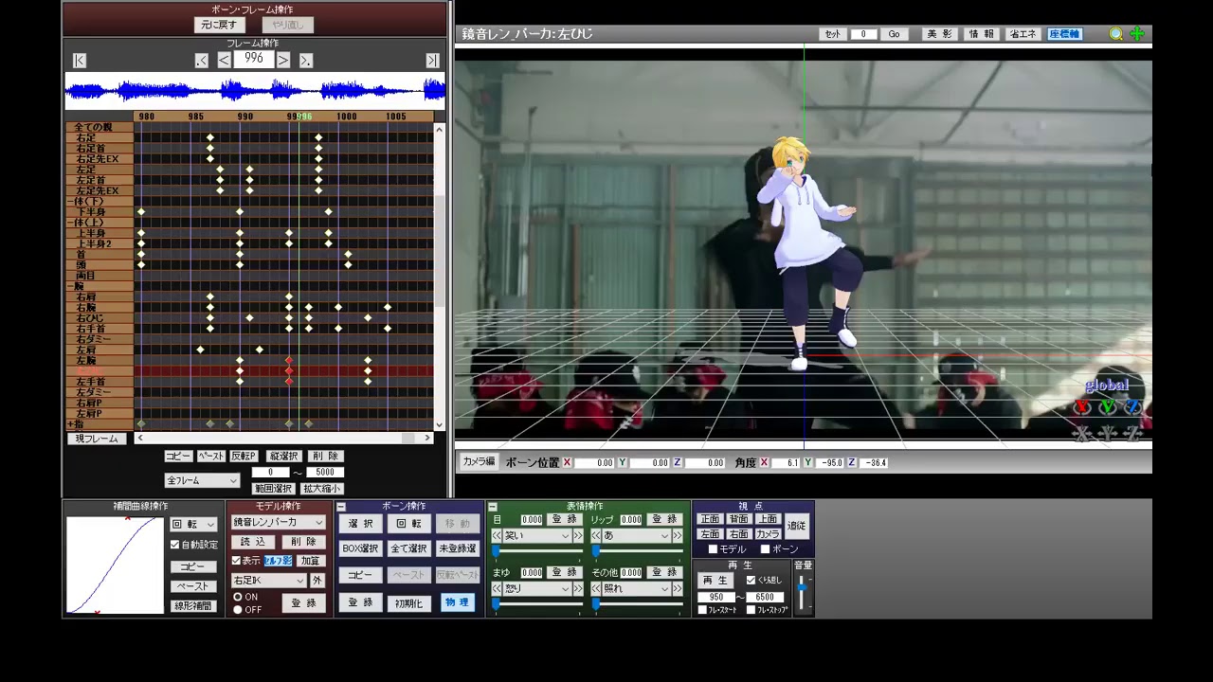Viewport: 1213px width, 682px height.
Task: Select the red keyframe diamond at frame 995
Action: click(289, 370)
